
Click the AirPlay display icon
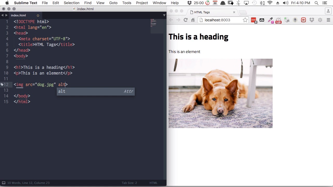pyautogui.click(x=247, y=3)
